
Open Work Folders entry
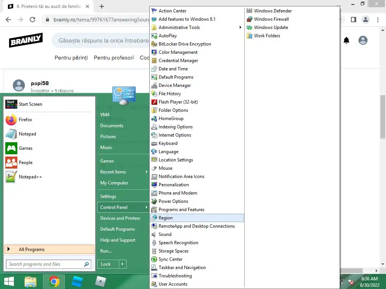pyautogui.click(x=292, y=36)
